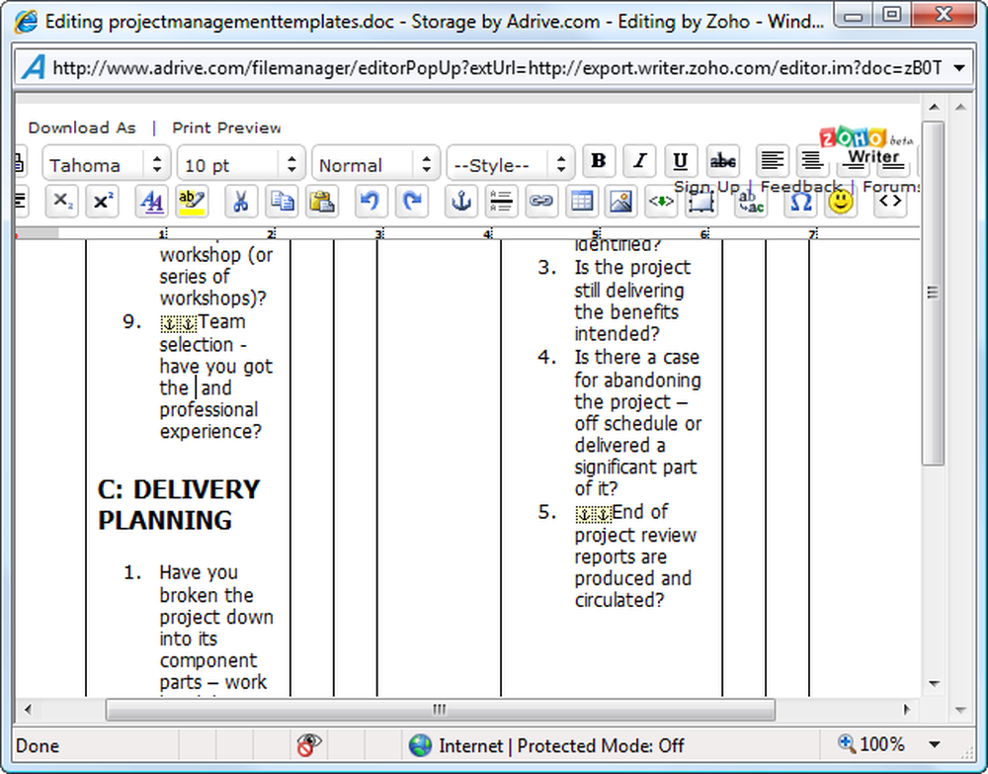Toggle underline formatting
This screenshot has height=774, width=988.
click(x=681, y=161)
